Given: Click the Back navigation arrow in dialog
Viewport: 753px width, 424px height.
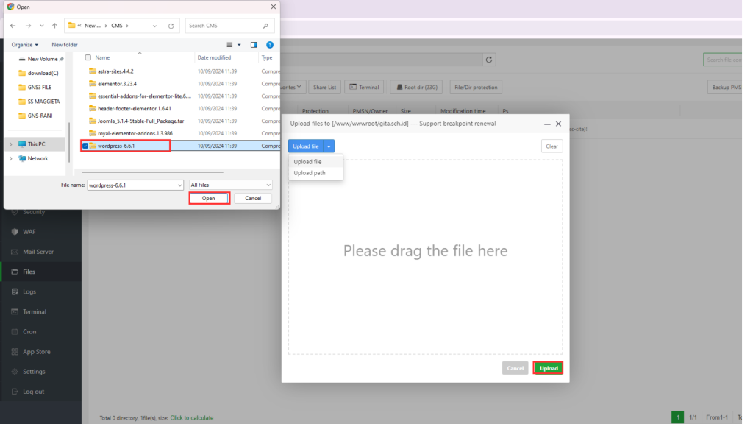Looking at the screenshot, I should (x=13, y=26).
